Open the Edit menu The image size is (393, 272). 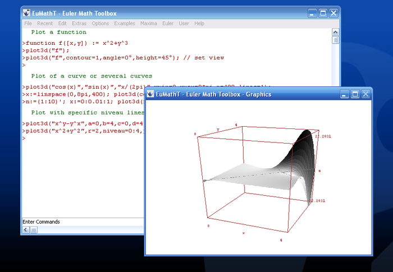[62, 24]
